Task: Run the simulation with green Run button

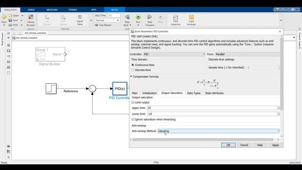Action: coord(138,17)
